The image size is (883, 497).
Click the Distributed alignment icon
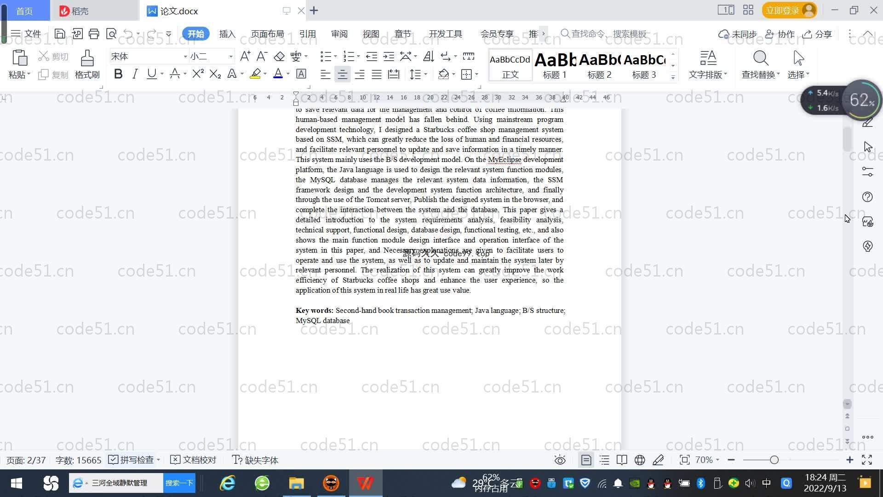pos(394,74)
